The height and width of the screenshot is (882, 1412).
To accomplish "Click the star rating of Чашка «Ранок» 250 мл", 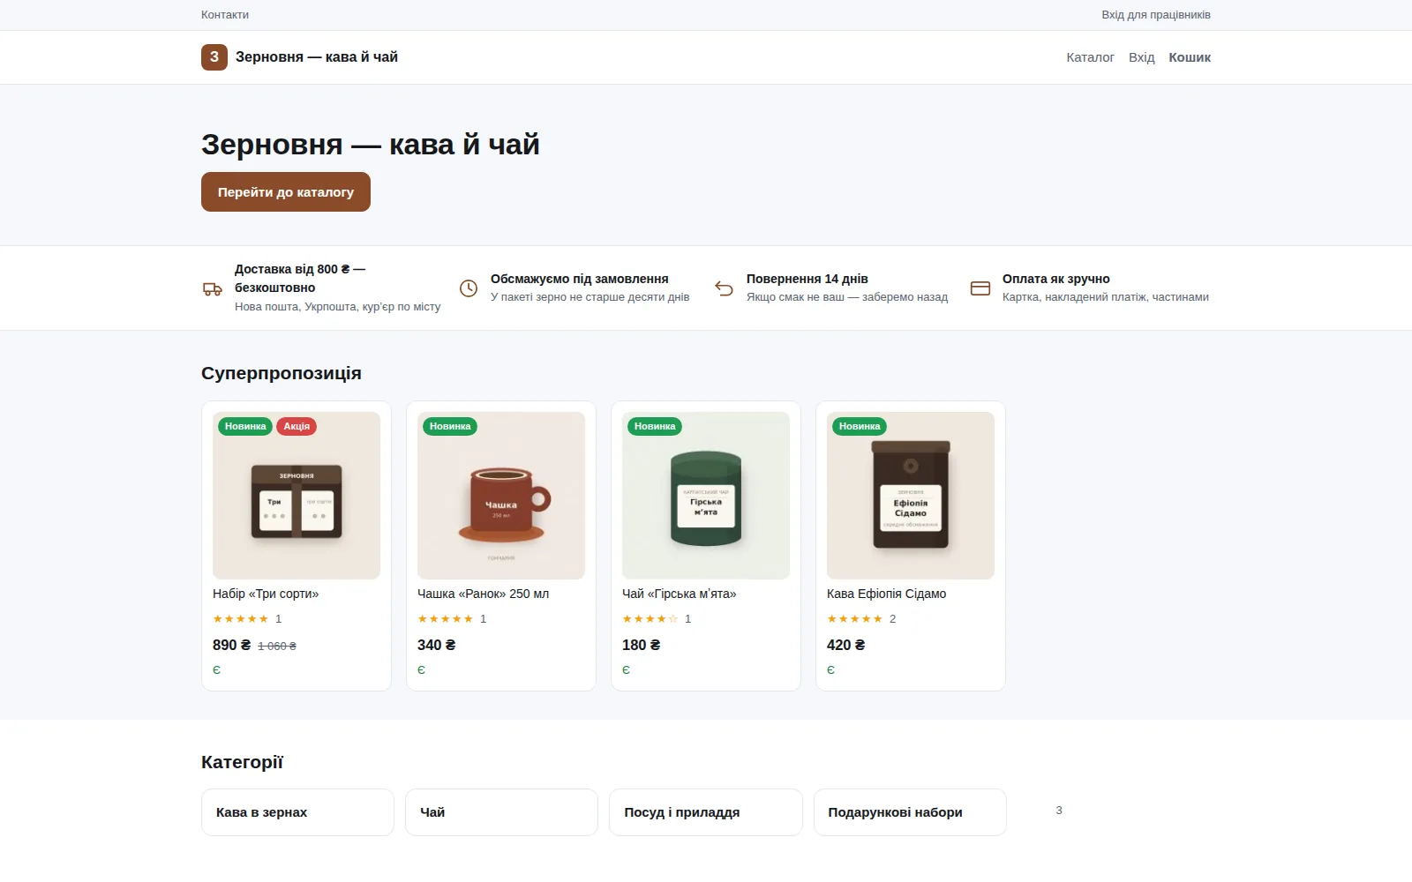I will pos(445,619).
